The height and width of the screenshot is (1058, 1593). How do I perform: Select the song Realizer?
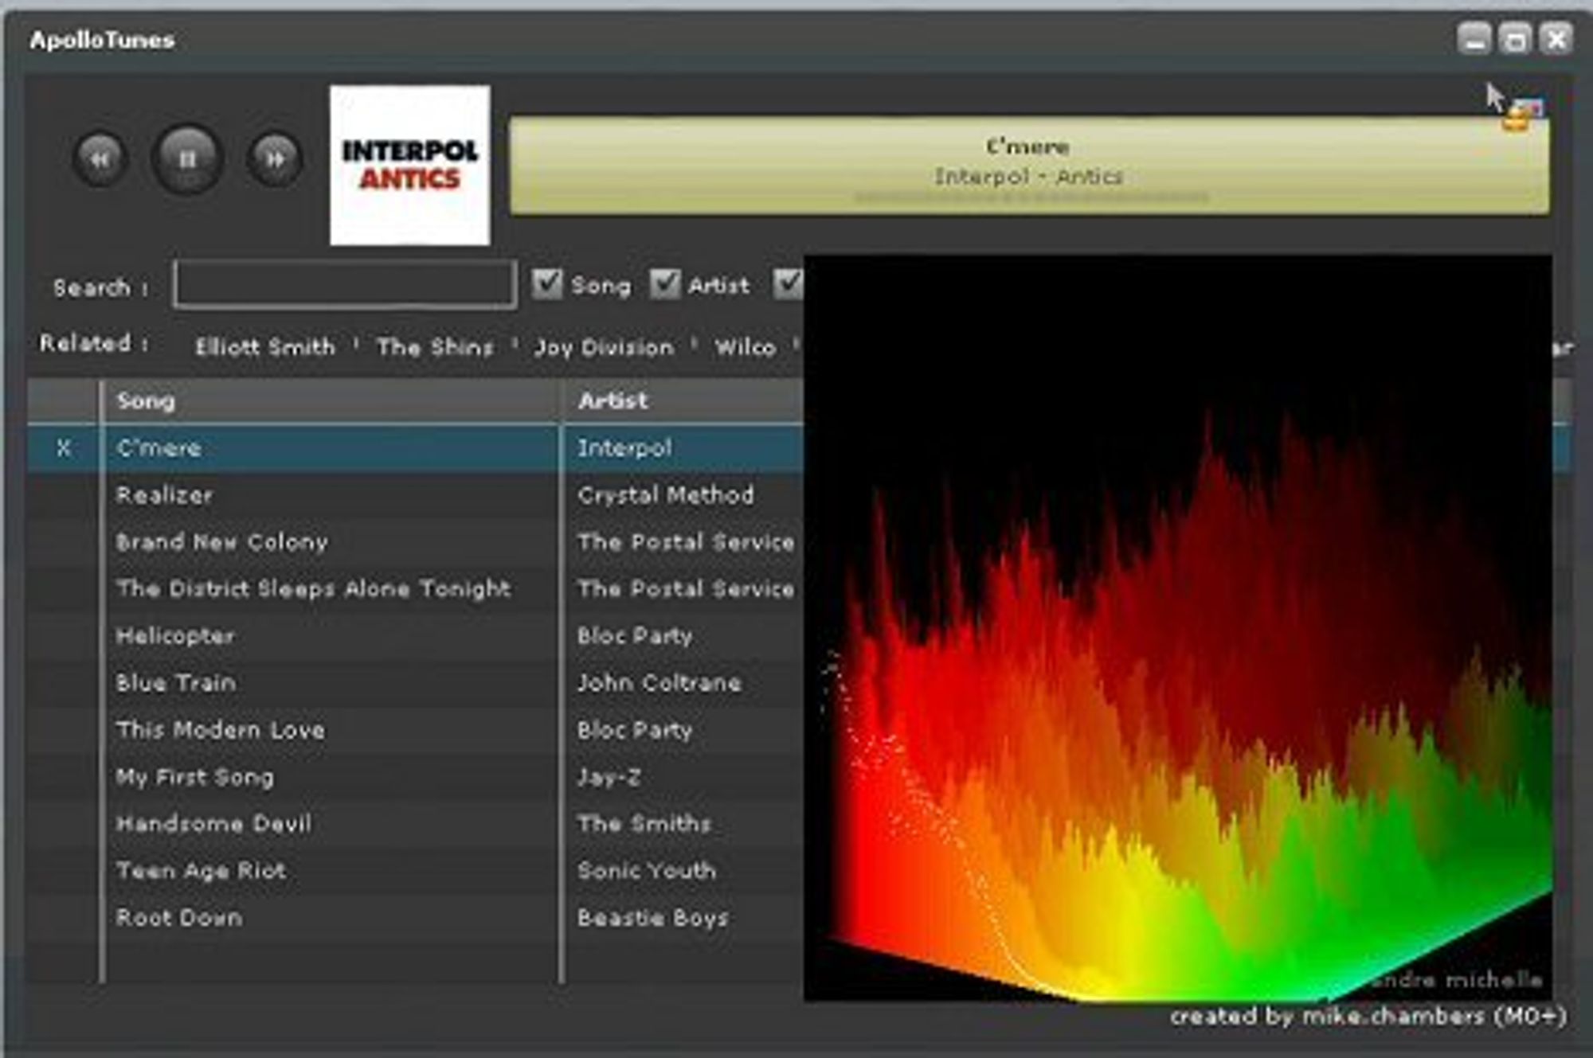[x=164, y=495]
